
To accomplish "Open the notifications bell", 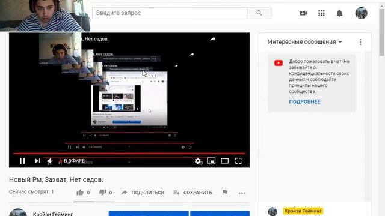I will (x=339, y=13).
